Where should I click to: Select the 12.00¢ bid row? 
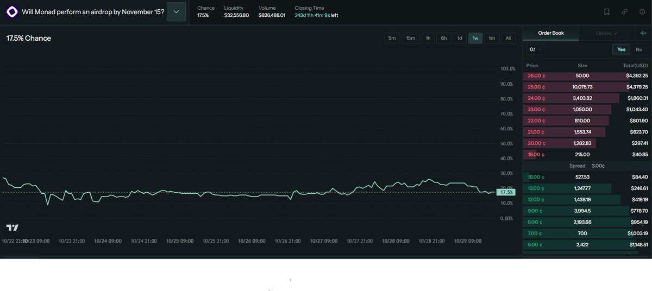(x=587, y=199)
